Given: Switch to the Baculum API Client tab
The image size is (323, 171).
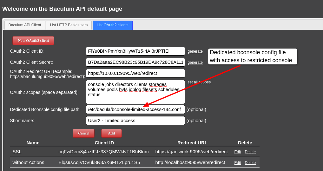Looking at the screenshot, I should click(25, 25).
